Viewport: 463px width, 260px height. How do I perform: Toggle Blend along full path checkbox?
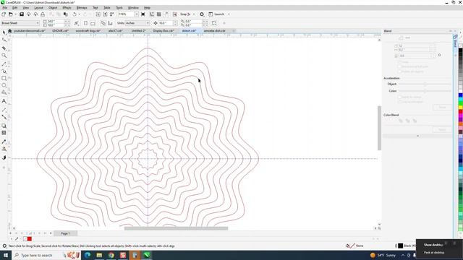click(399, 66)
